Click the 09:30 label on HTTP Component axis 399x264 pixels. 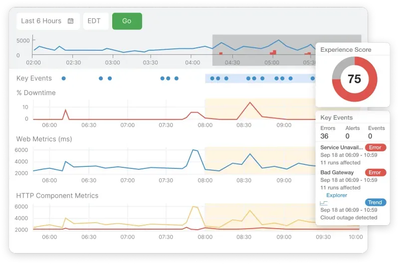coord(323,237)
